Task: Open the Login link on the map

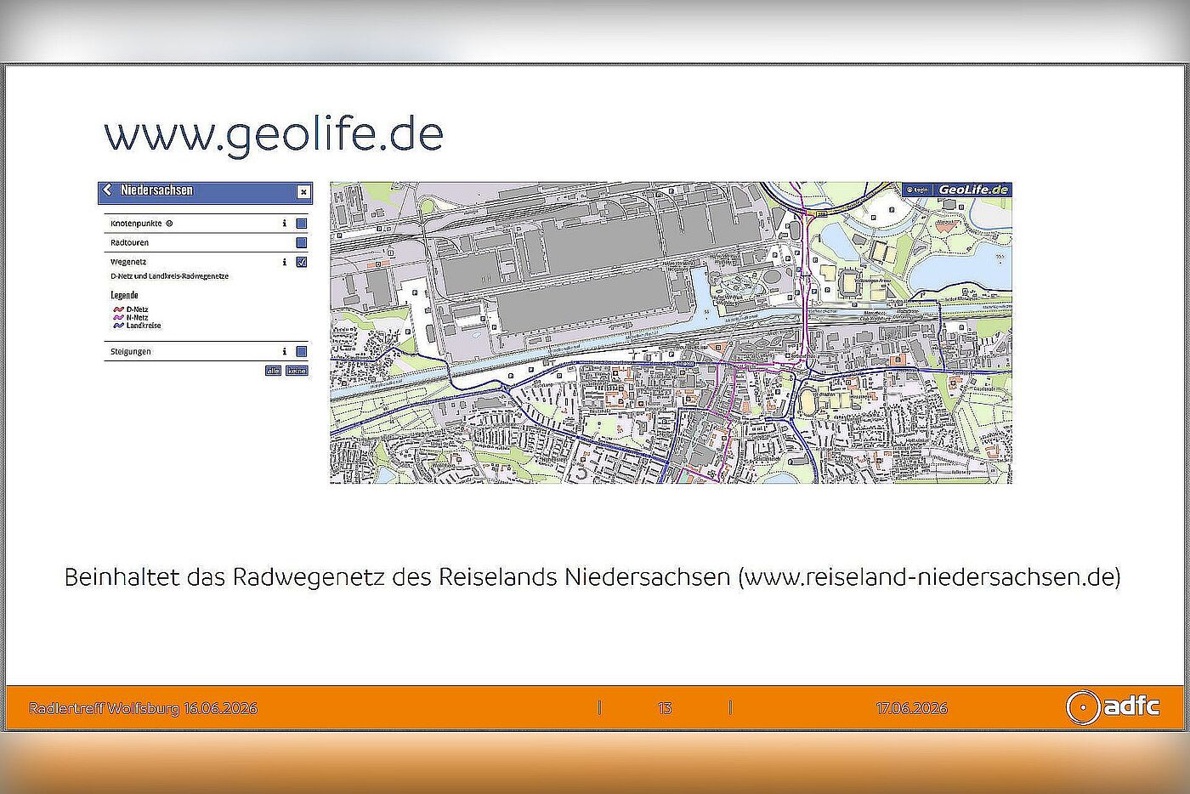Action: coord(917,190)
